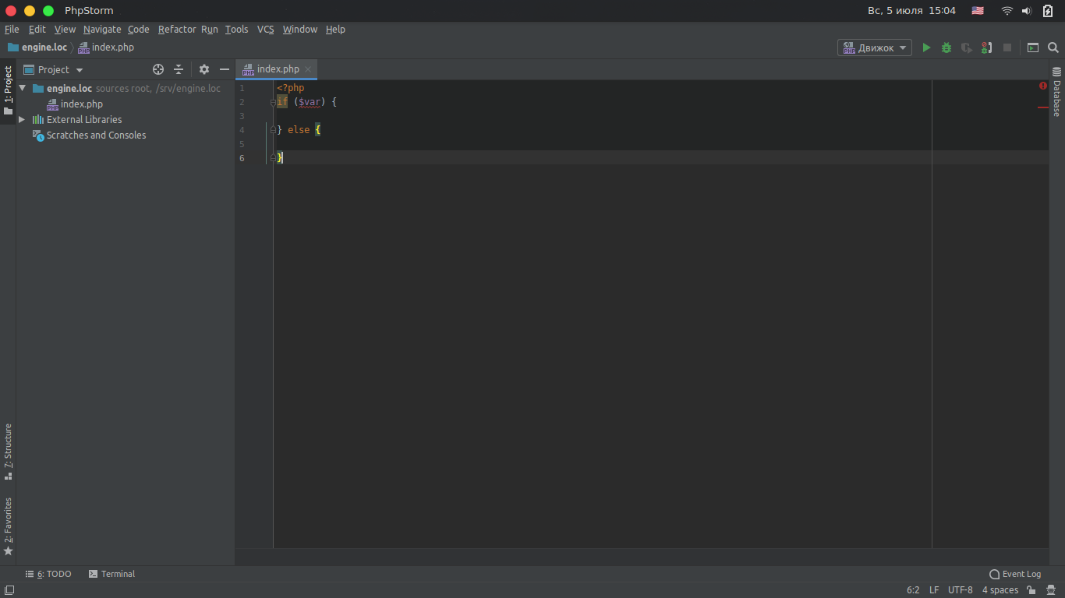
Task: Collapse the engine.loc tree node
Action: pos(23,88)
